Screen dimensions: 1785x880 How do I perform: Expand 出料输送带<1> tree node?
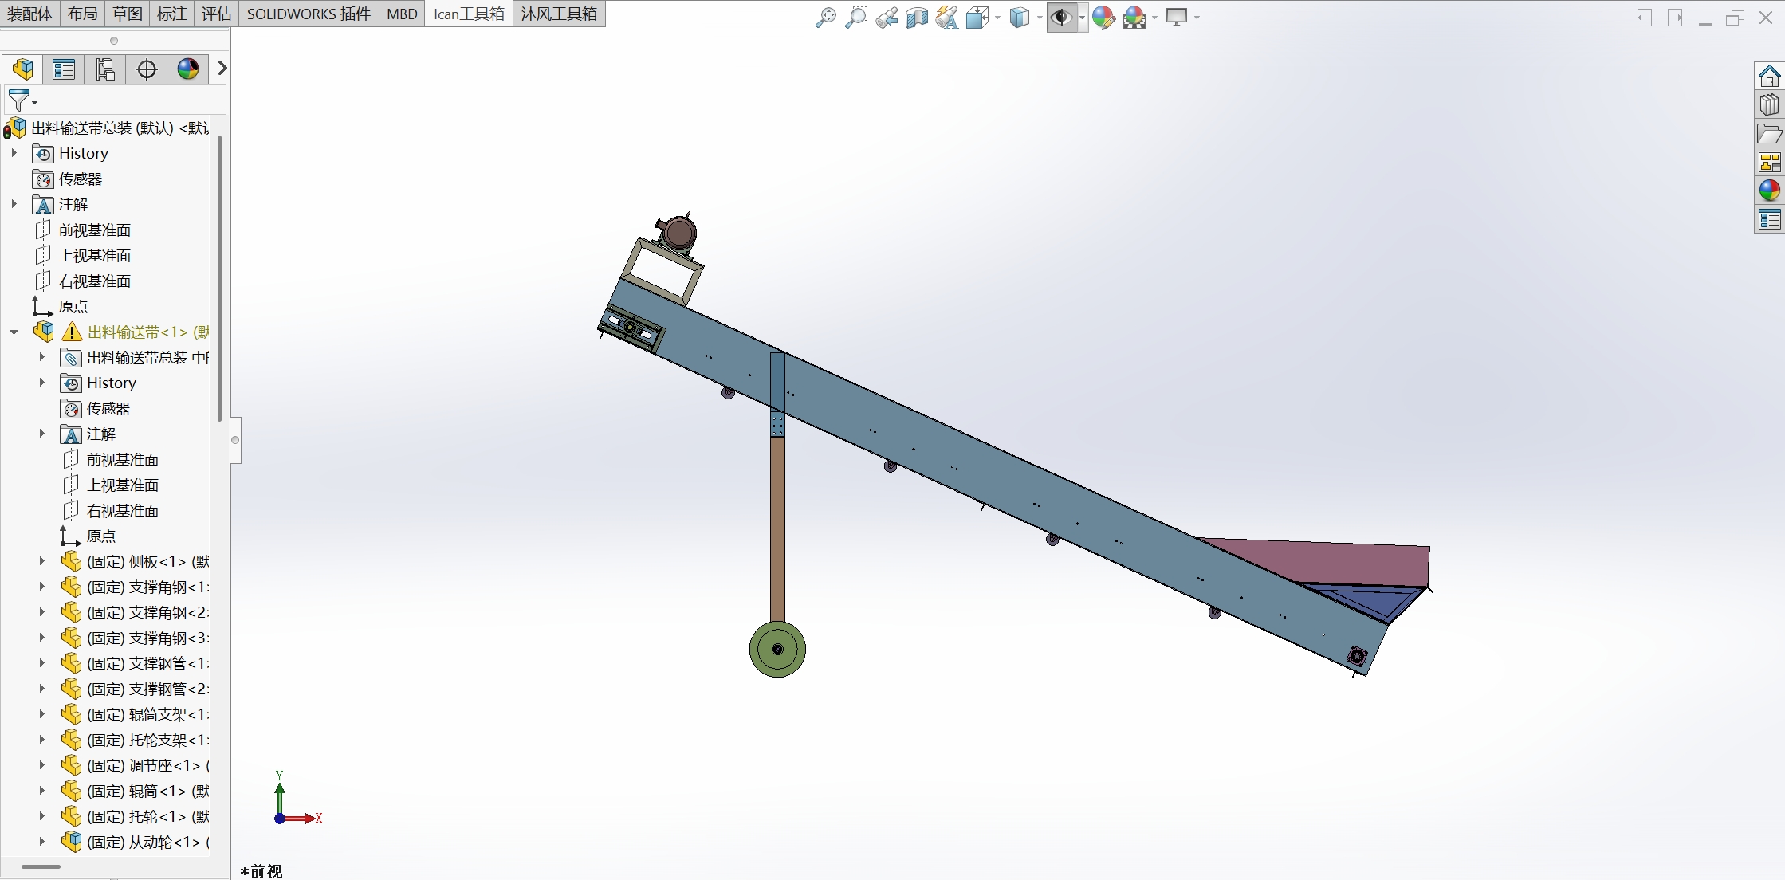[x=11, y=332]
